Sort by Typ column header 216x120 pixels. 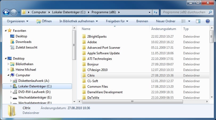(x=186, y=29)
